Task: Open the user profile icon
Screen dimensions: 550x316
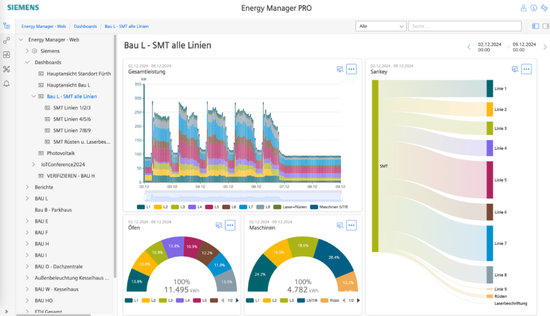Action: tap(523, 8)
